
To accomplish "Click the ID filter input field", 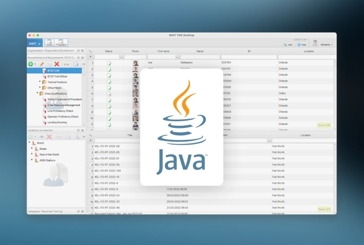I will [249, 57].
